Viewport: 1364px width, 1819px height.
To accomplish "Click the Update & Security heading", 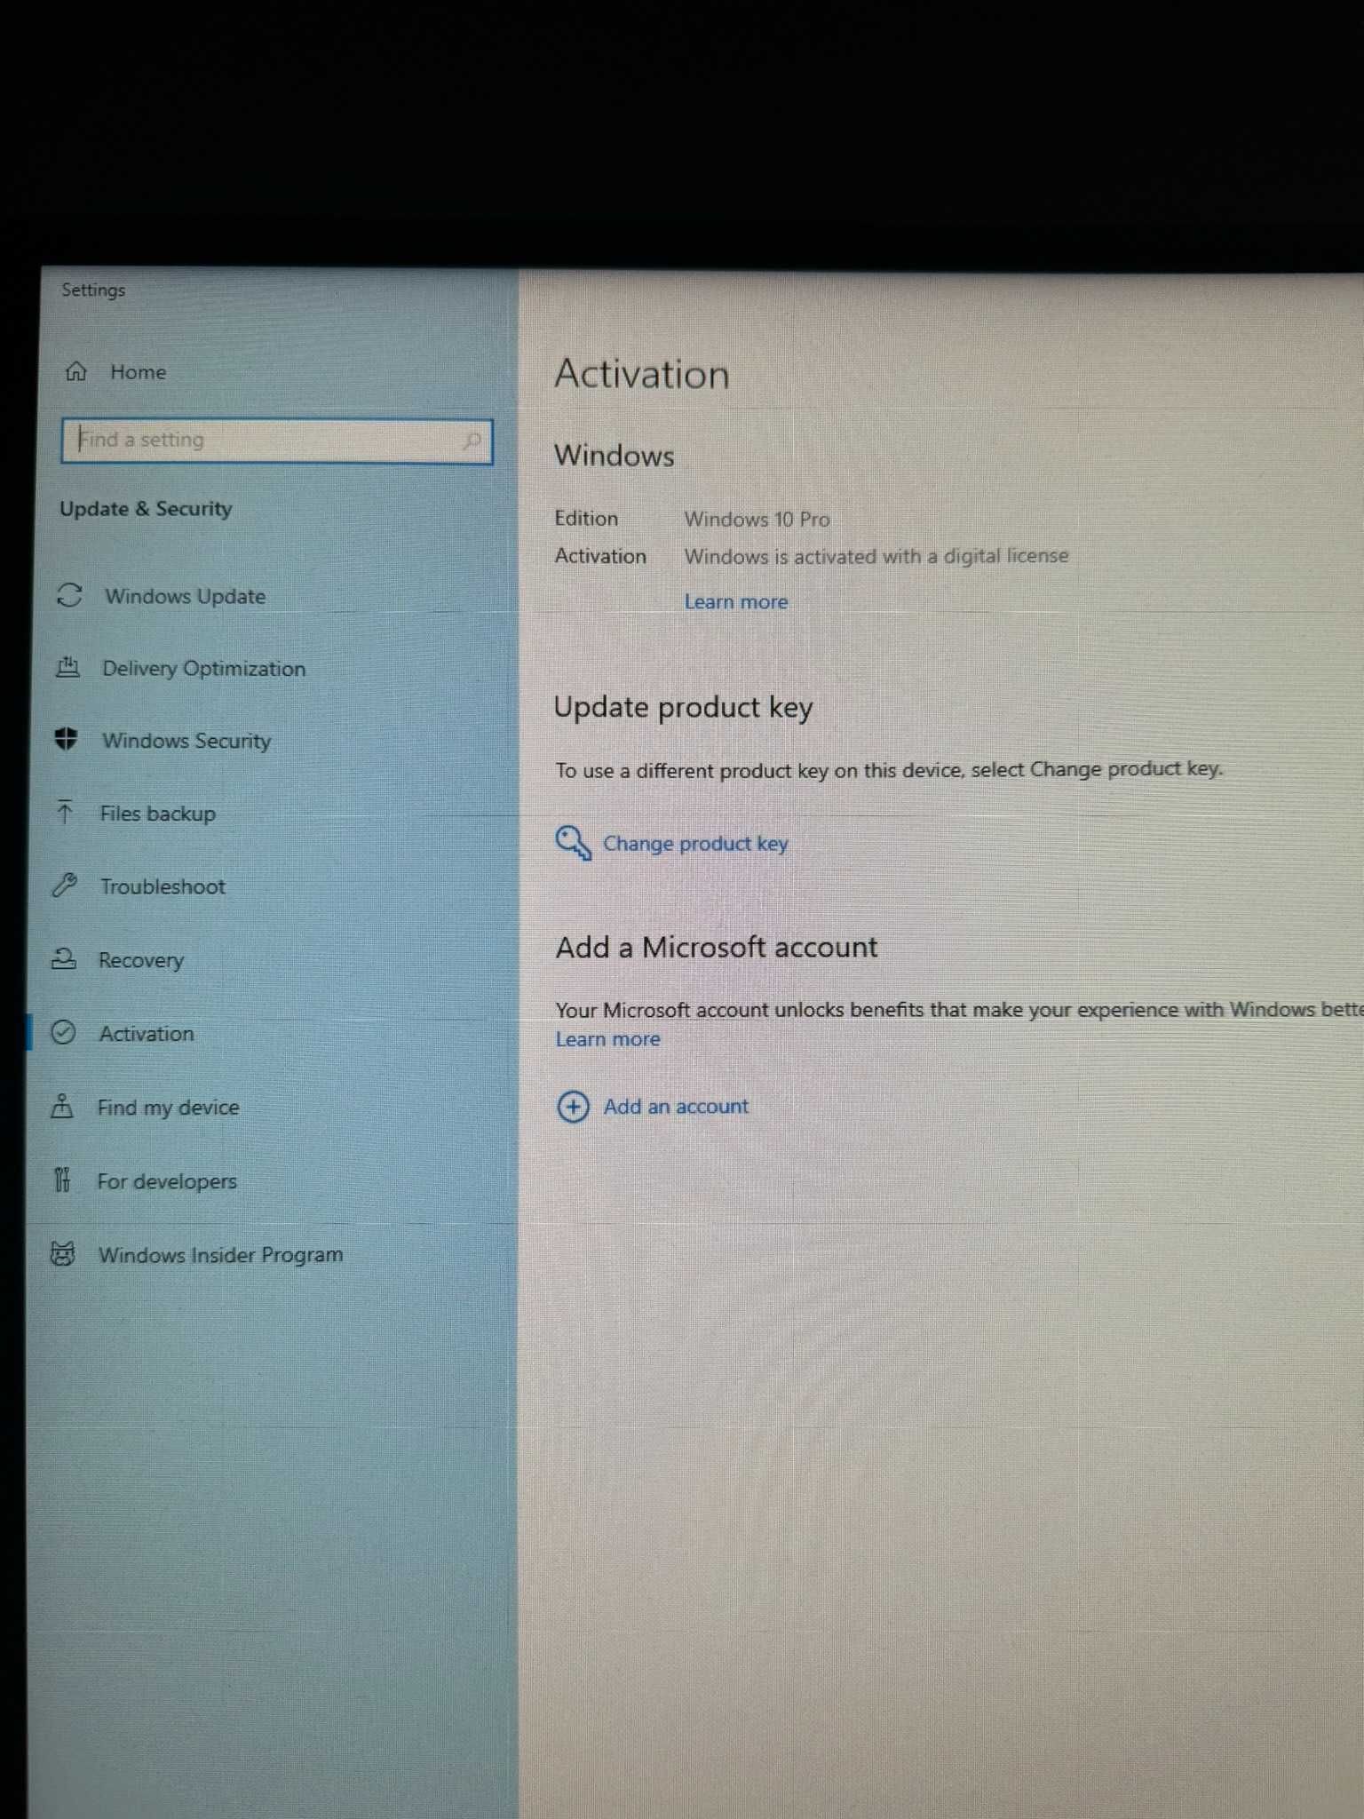I will [146, 508].
